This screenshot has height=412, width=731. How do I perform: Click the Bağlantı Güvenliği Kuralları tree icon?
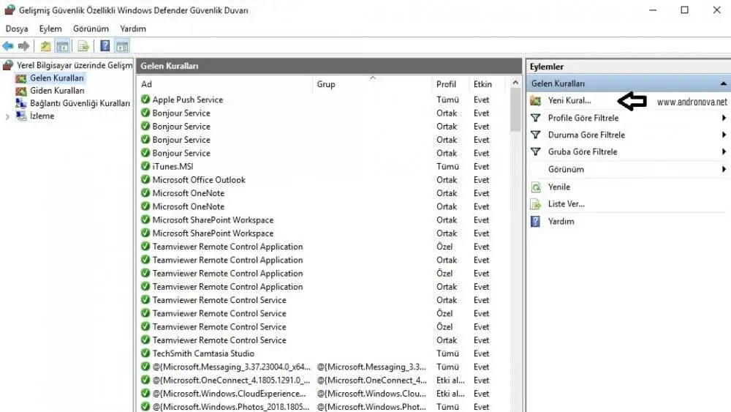(x=21, y=103)
